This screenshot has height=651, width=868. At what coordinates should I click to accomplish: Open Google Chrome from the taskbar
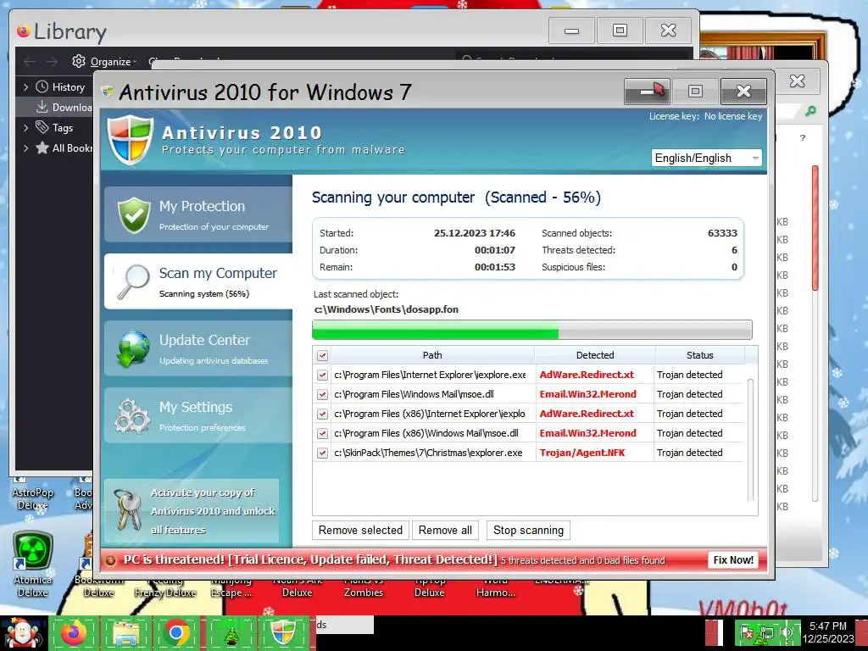coord(176,633)
